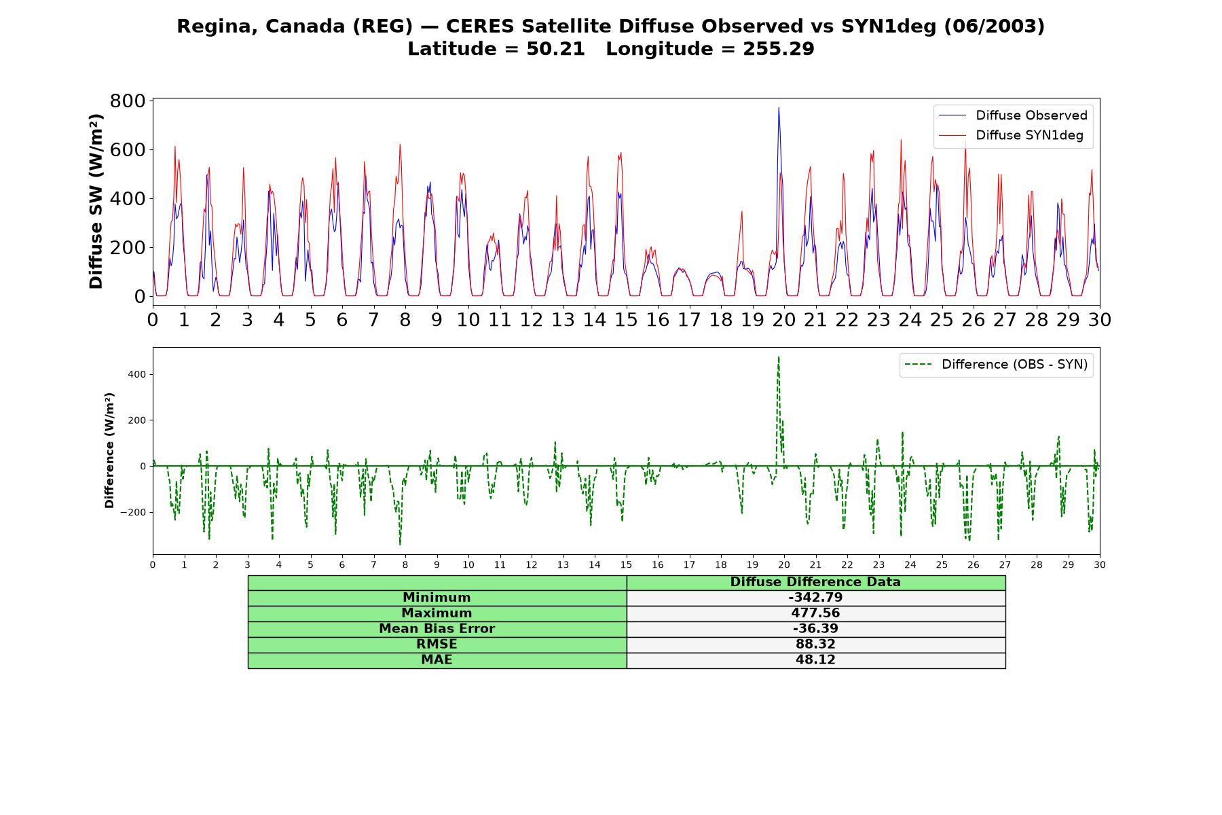Click the day 15 tick label on top chart
1222x815 pixels.
[626, 320]
